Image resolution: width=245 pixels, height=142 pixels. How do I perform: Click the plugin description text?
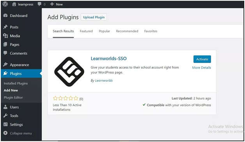135,70
